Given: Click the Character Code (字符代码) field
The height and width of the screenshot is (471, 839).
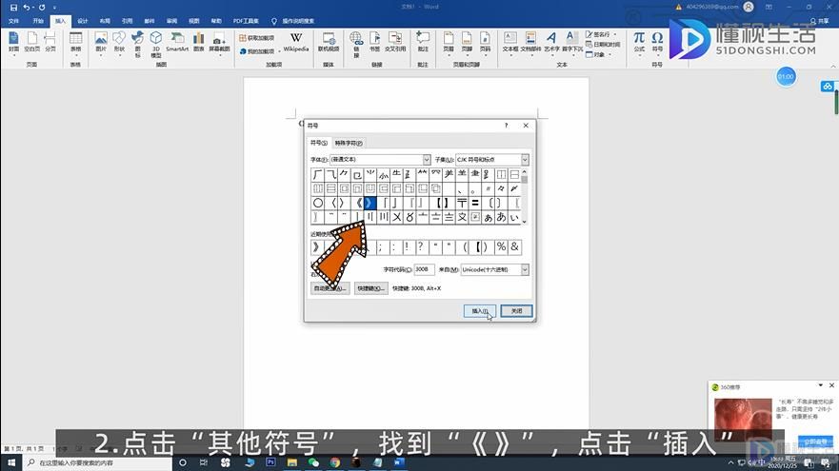Looking at the screenshot, I should coord(424,269).
